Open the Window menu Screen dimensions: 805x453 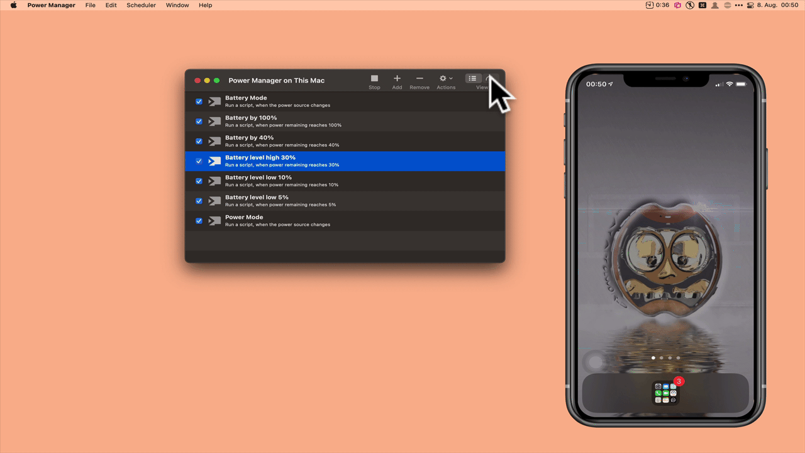(x=177, y=5)
